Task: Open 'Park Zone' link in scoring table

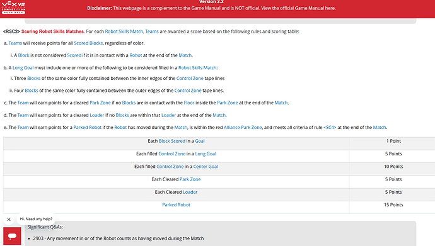Action: click(190, 179)
